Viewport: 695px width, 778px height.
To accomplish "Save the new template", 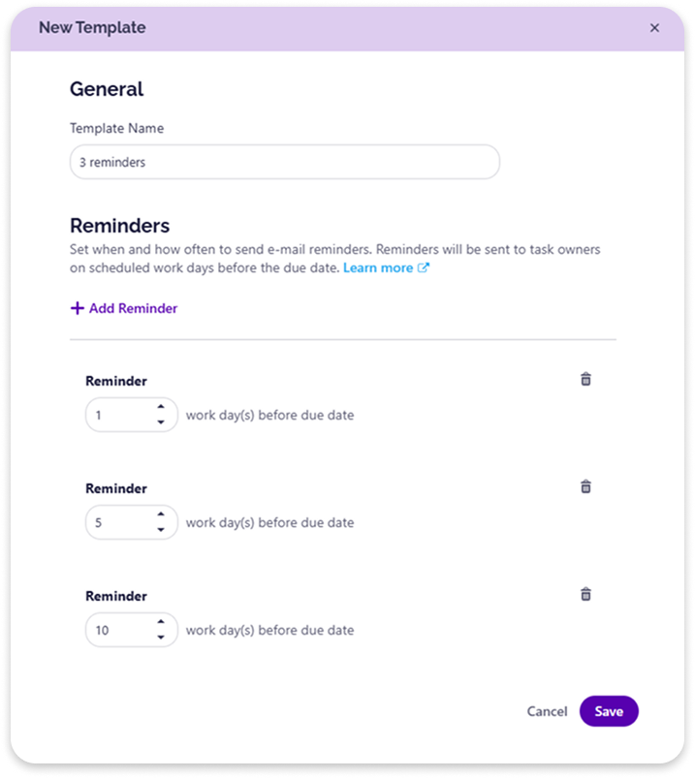I will point(609,711).
